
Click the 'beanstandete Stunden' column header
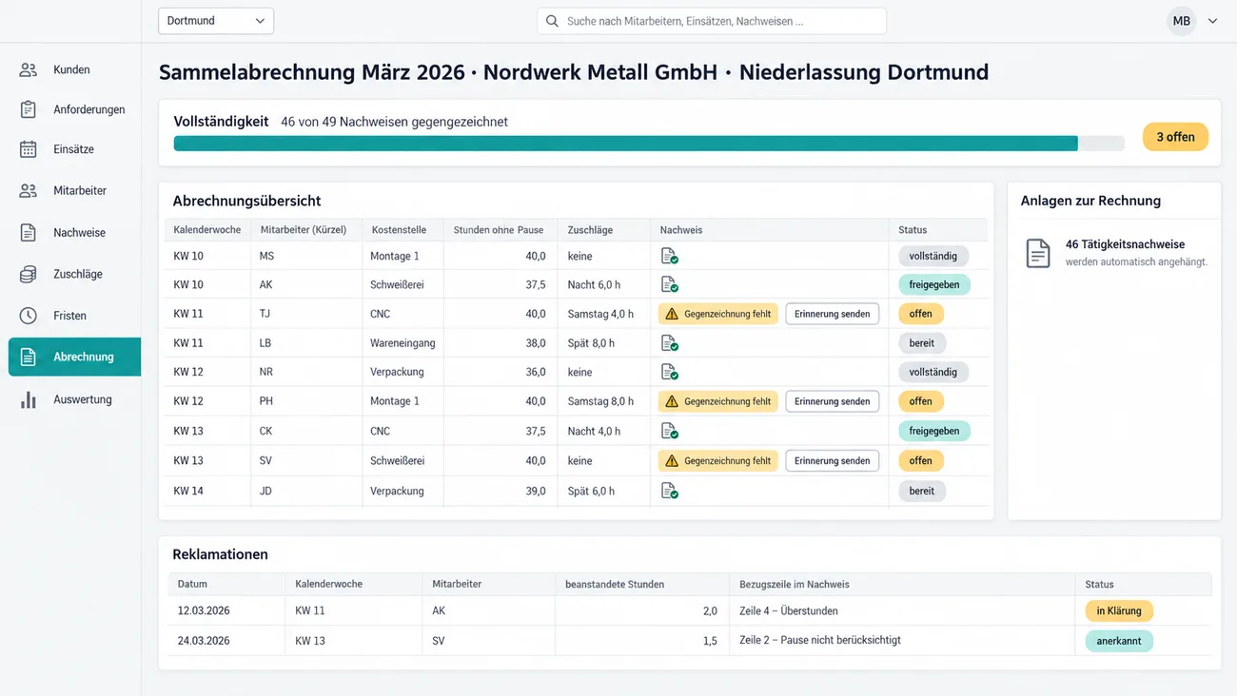pyautogui.click(x=615, y=584)
